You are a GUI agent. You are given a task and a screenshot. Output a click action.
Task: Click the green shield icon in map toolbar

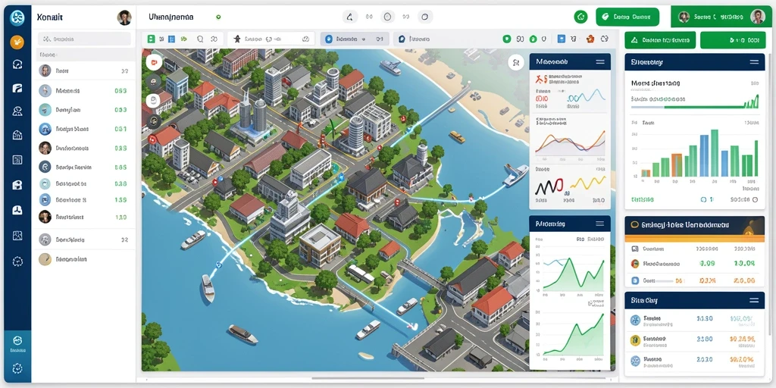click(x=533, y=39)
